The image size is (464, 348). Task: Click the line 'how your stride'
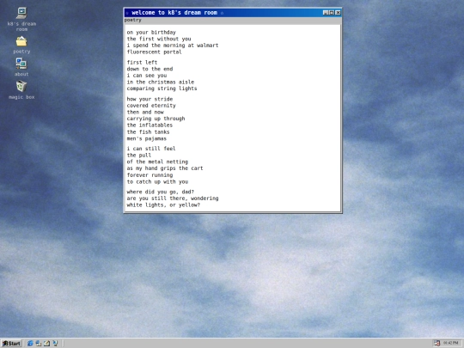[150, 99]
